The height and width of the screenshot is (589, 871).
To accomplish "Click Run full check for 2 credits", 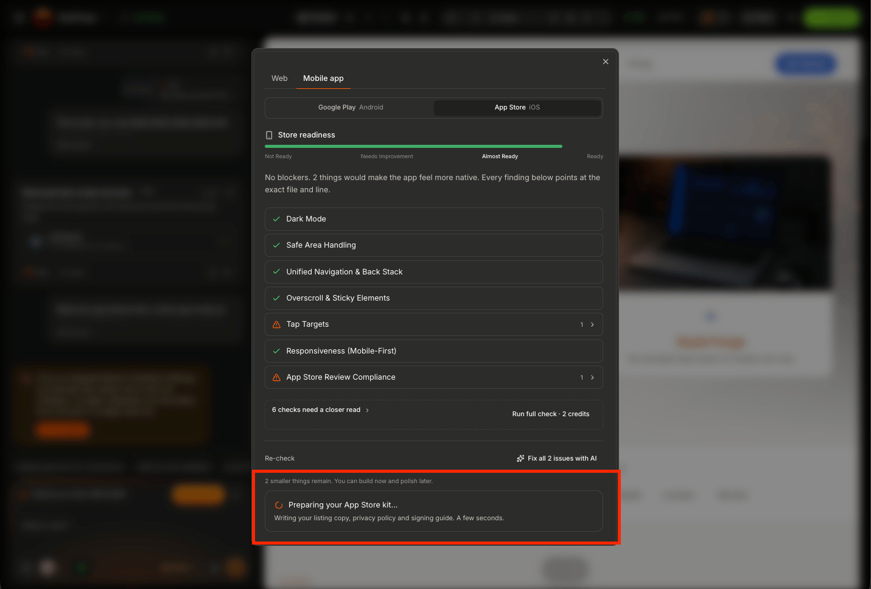I will (551, 414).
